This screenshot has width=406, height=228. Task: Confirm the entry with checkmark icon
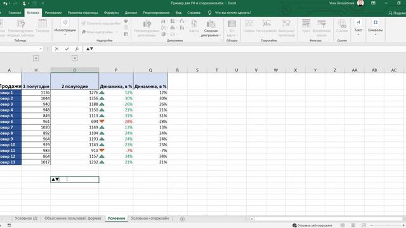[x=67, y=49]
